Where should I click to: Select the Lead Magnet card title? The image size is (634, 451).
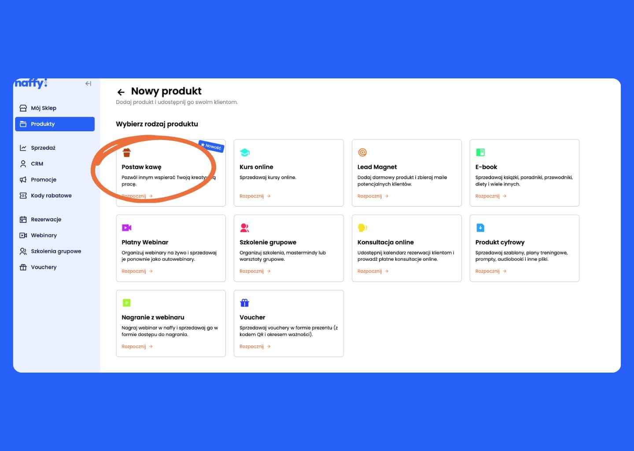click(377, 167)
